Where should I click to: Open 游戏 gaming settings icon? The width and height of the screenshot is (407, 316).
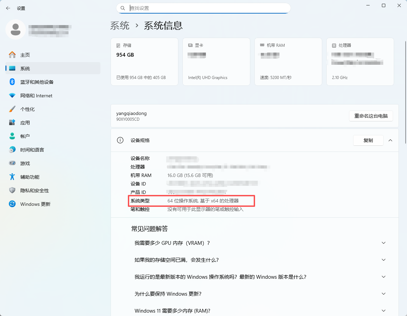tap(12, 163)
